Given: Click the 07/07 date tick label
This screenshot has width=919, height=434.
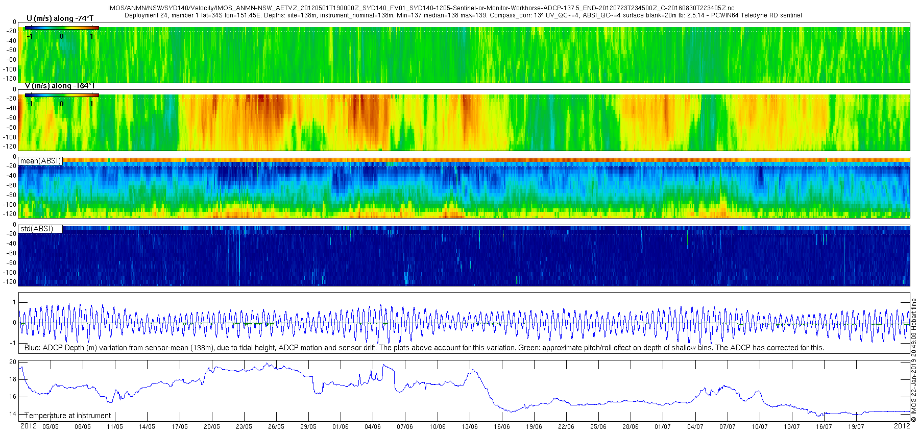Looking at the screenshot, I should coord(728,427).
